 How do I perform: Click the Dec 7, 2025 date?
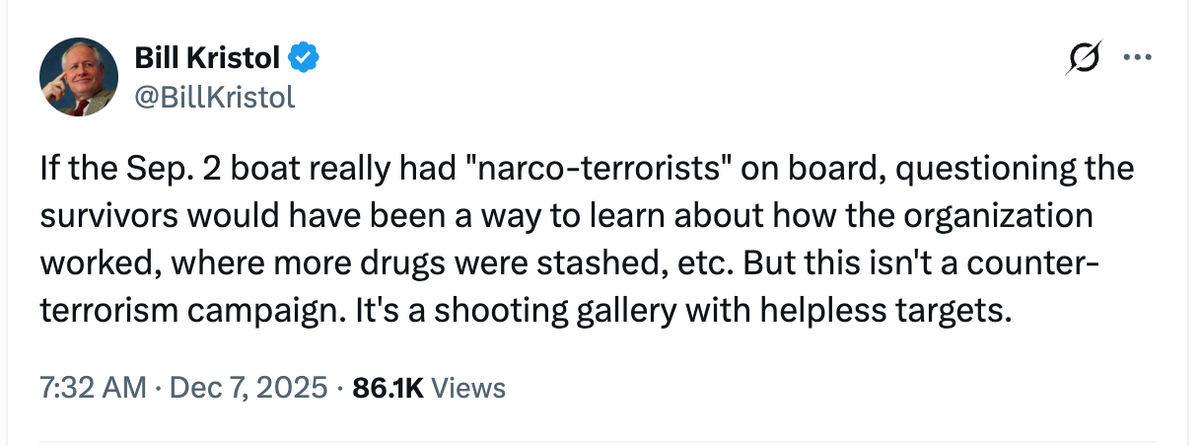click(249, 388)
